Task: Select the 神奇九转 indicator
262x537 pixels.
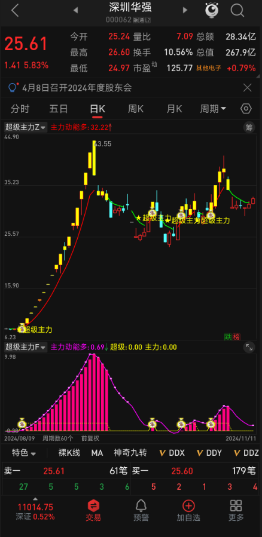Action: [130, 453]
